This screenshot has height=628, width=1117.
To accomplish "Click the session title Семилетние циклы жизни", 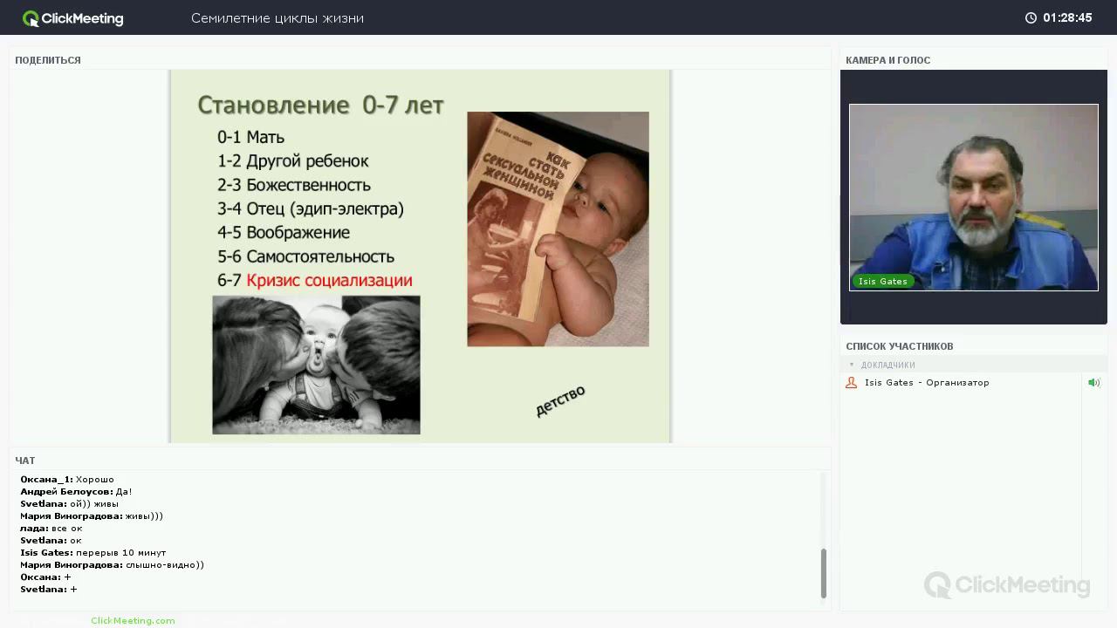I will (x=278, y=18).
